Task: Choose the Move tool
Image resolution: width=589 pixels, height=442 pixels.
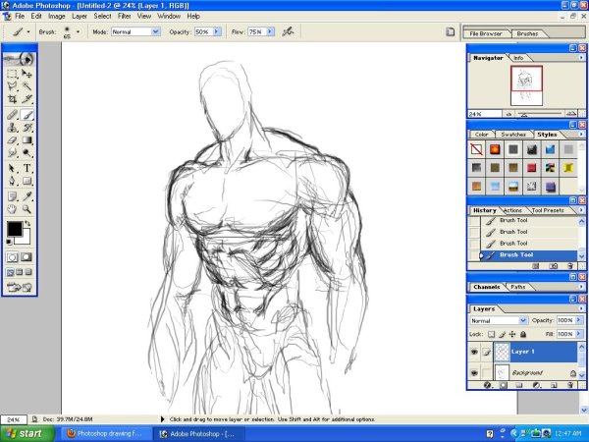Action: pos(27,73)
